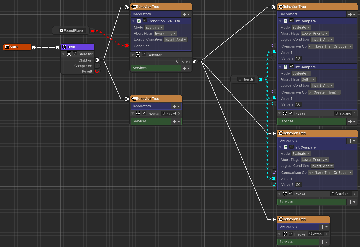Click the red Condition input port
The width and height of the screenshot is (360, 247).
[127, 46]
